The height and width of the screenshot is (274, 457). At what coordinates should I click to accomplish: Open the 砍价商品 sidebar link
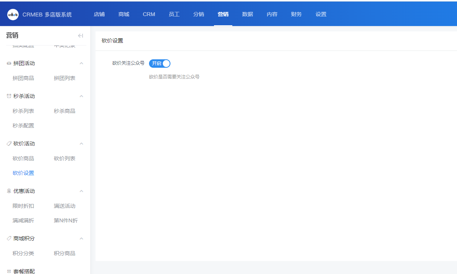tap(23, 158)
